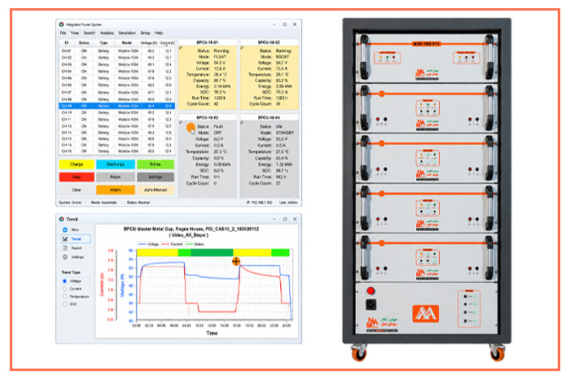Screen dimensions: 570x380
Task: Select the SOC trend type radio button
Action: click(64, 304)
